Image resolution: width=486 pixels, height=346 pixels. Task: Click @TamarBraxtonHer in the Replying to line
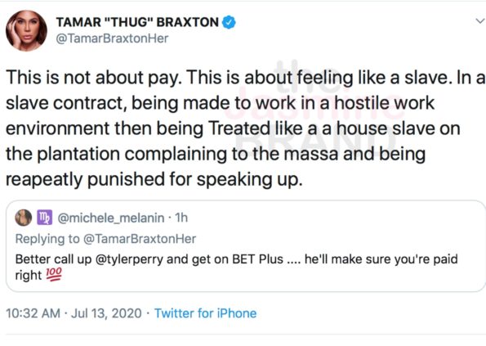(140, 239)
